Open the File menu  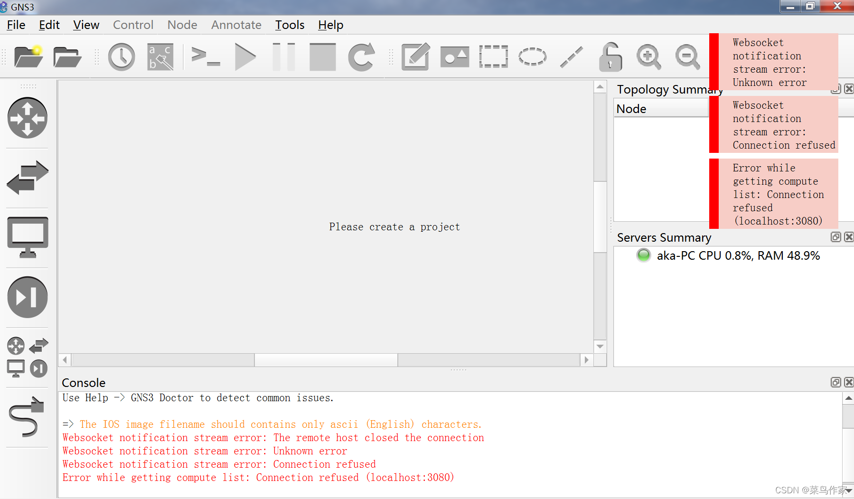pos(16,25)
